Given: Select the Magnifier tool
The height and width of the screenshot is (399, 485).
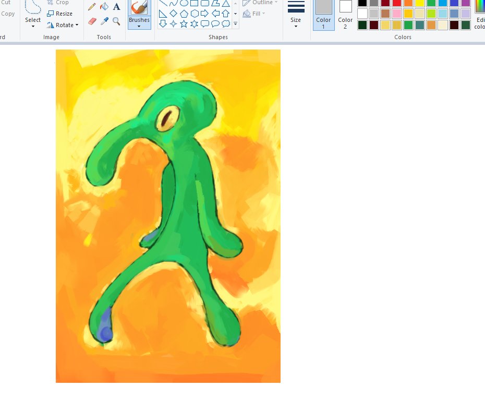Looking at the screenshot, I should tap(116, 21).
